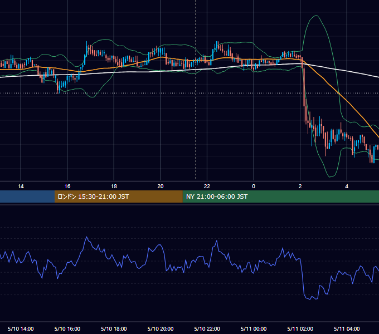379x334 pixels.
Task: Click the 22 hour axis label
Action: point(207,186)
